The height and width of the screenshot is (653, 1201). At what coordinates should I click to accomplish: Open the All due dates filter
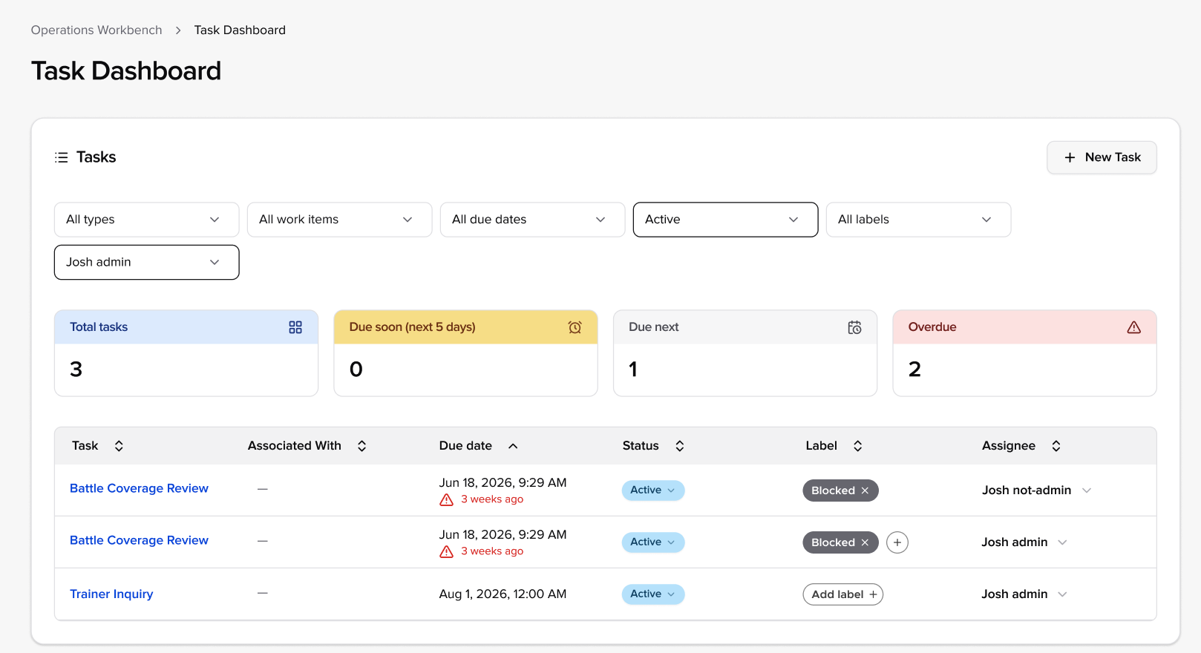(533, 220)
